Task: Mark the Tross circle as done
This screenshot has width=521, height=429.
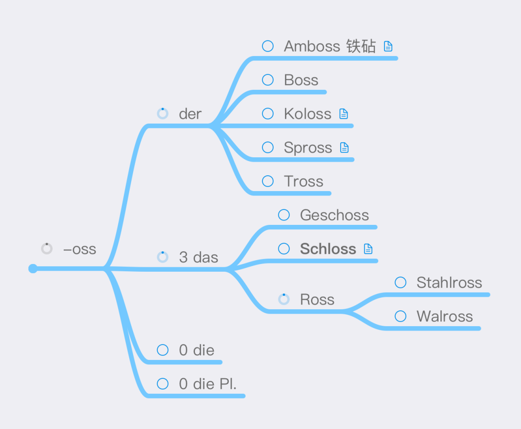Action: click(x=268, y=181)
